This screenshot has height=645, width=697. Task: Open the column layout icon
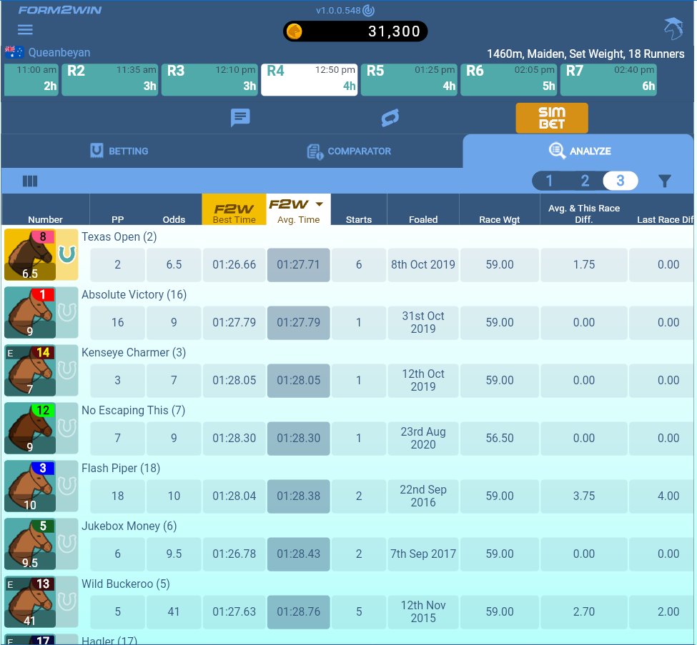pyautogui.click(x=30, y=181)
